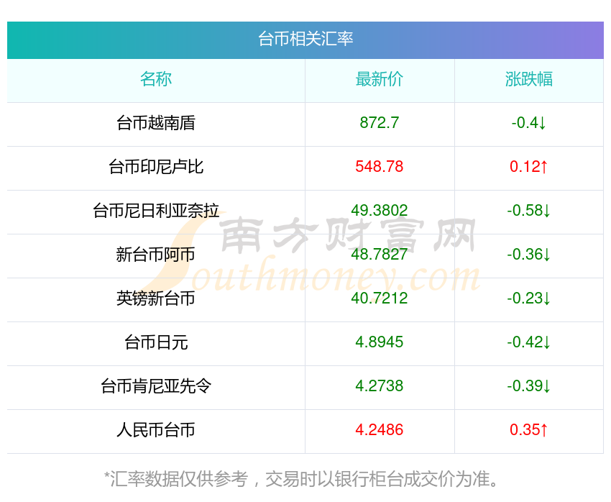
Task: Click the 台币印尼卢比 row name
Action: (x=156, y=167)
